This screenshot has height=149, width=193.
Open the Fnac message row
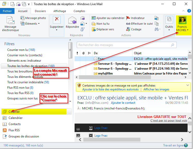point(131,59)
